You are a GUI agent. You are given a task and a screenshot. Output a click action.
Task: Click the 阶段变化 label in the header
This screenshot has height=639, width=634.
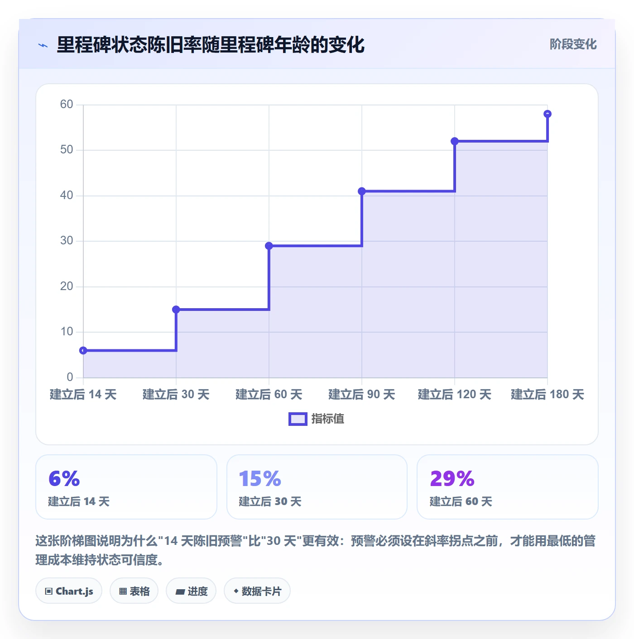573,44
